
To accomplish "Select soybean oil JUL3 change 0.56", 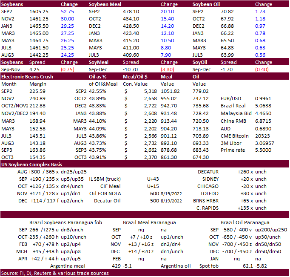I will coord(260,55).
